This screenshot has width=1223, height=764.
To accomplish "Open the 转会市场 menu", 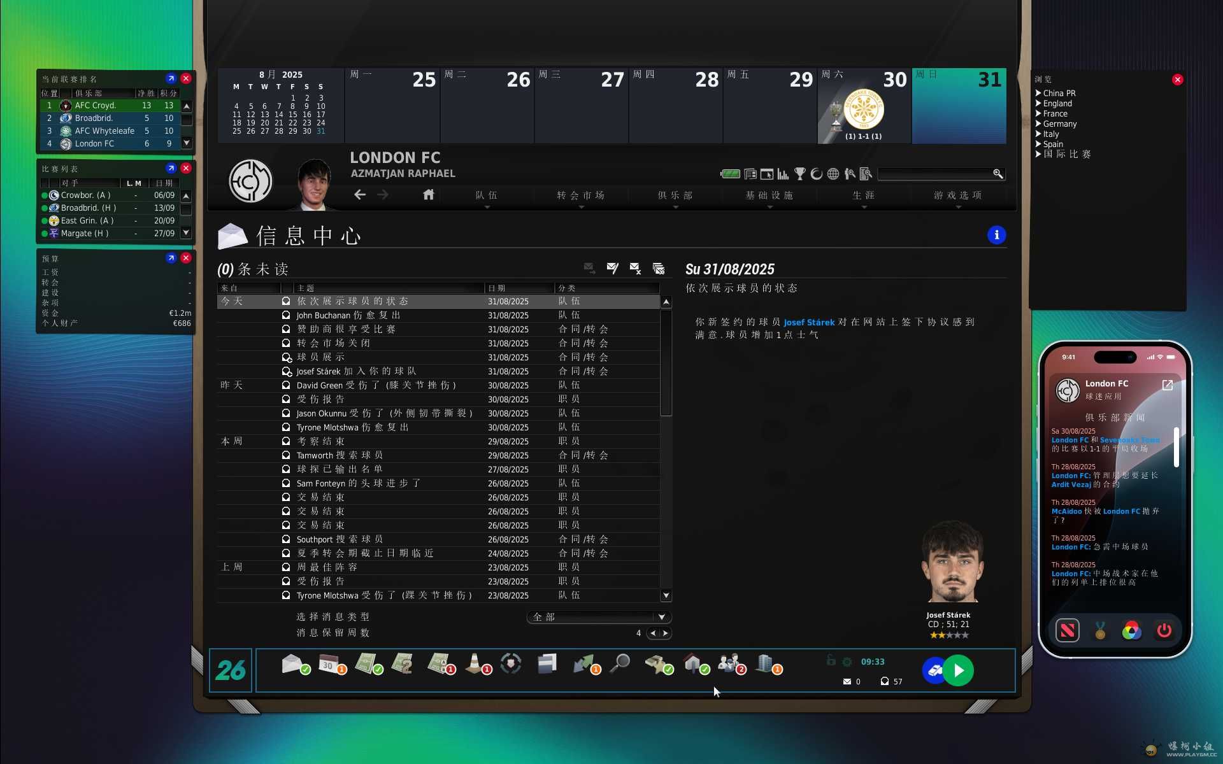I will [x=580, y=195].
